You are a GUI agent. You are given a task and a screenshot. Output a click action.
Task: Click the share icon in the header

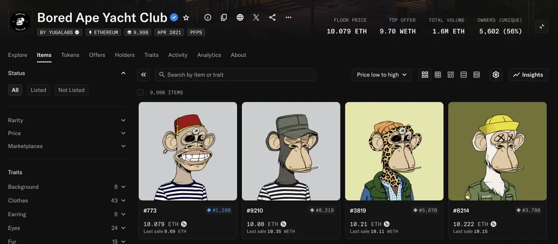pos(272,18)
